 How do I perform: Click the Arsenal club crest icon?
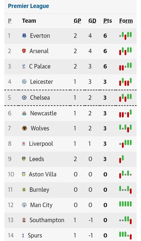(24, 51)
